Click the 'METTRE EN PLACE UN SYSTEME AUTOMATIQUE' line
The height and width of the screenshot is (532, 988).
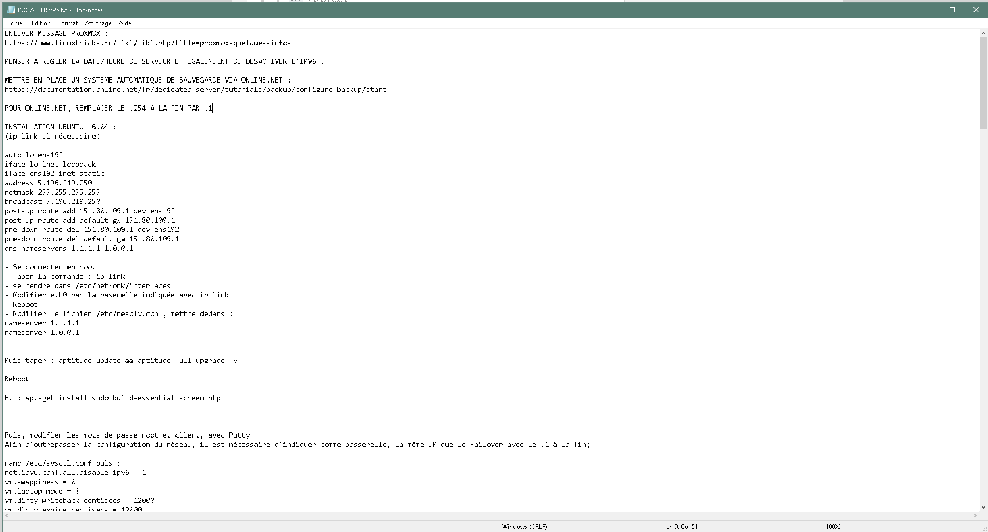tap(147, 80)
